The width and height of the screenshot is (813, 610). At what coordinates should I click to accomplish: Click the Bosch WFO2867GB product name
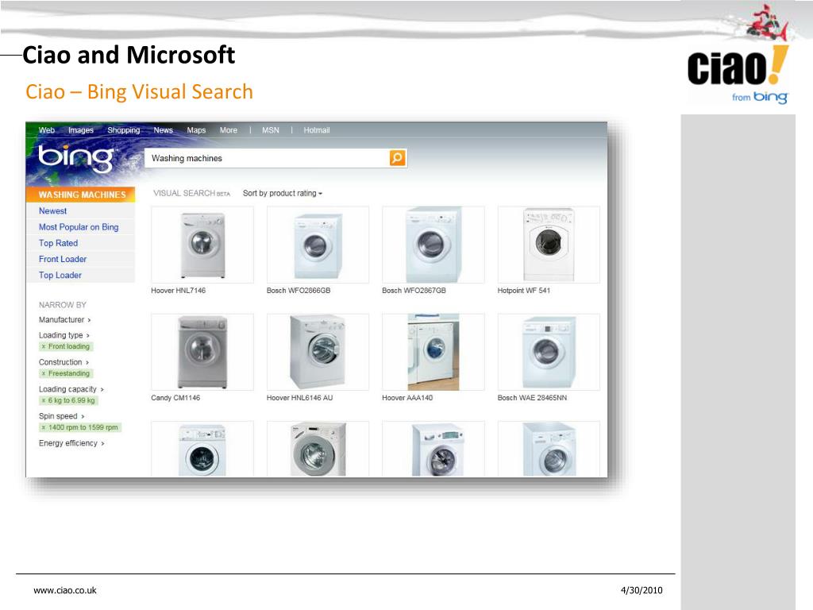414,291
